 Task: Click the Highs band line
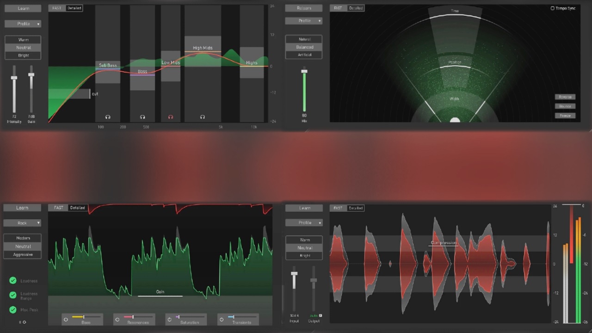[252, 66]
